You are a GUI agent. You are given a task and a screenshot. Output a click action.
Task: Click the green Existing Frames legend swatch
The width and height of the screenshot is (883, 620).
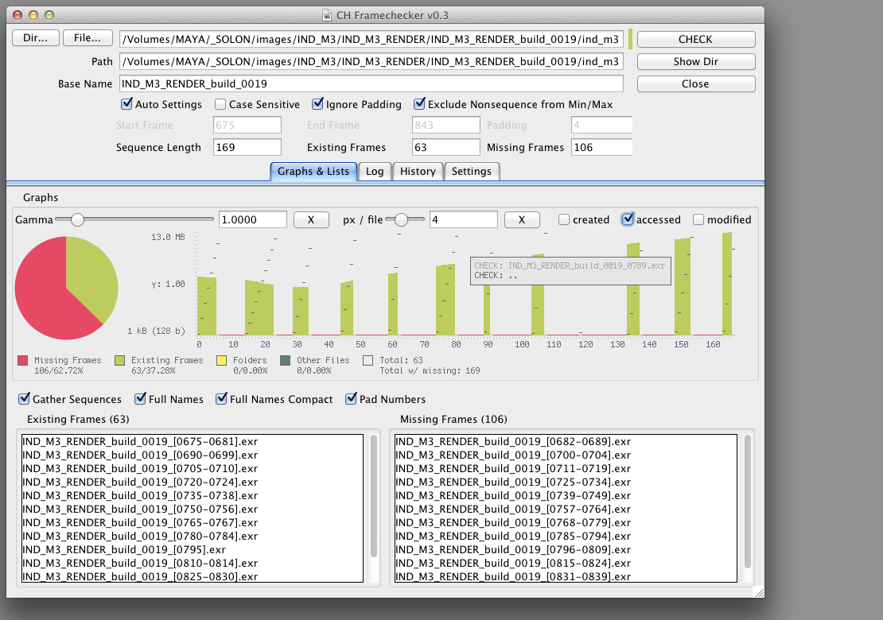tap(119, 361)
